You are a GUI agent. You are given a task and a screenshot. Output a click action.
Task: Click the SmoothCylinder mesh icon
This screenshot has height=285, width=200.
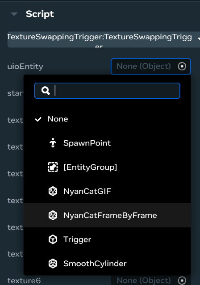53,264
